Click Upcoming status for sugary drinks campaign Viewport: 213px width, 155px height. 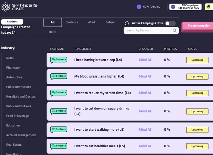click(x=197, y=111)
